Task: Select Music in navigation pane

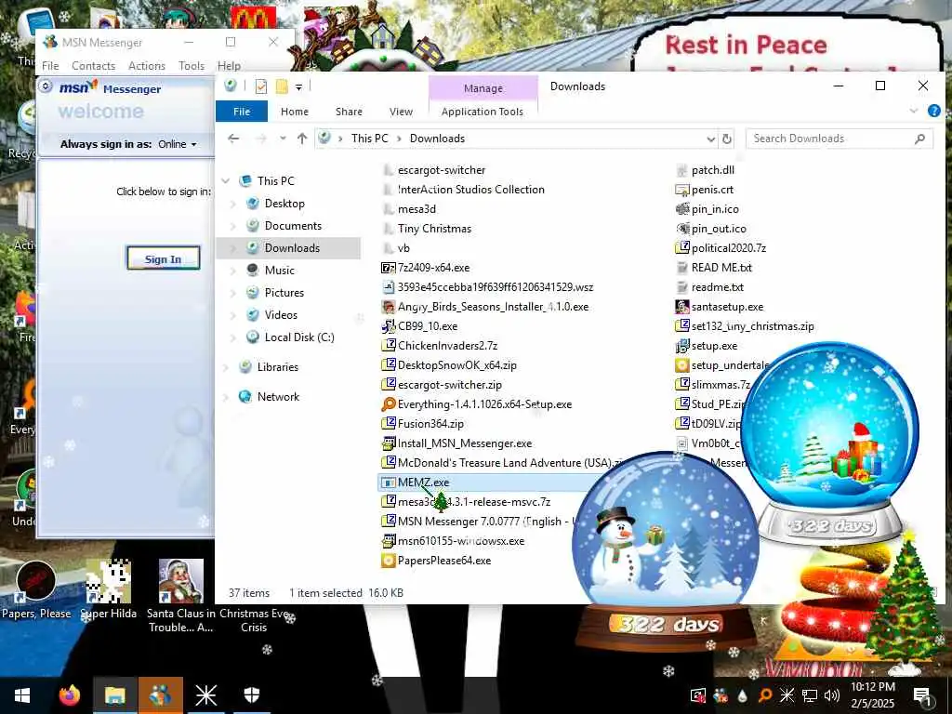Action: (x=279, y=271)
